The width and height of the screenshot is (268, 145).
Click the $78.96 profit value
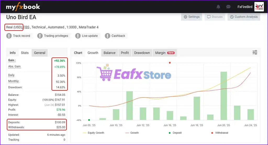tap(61, 110)
